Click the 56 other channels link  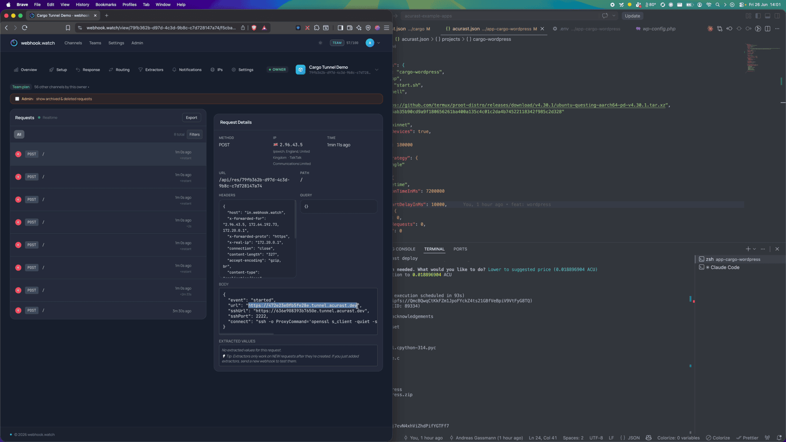[x=61, y=87]
